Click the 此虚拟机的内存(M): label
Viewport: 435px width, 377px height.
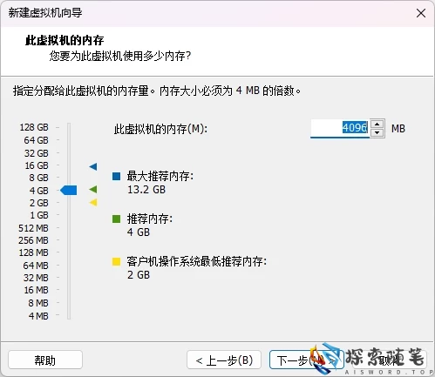[160, 129]
